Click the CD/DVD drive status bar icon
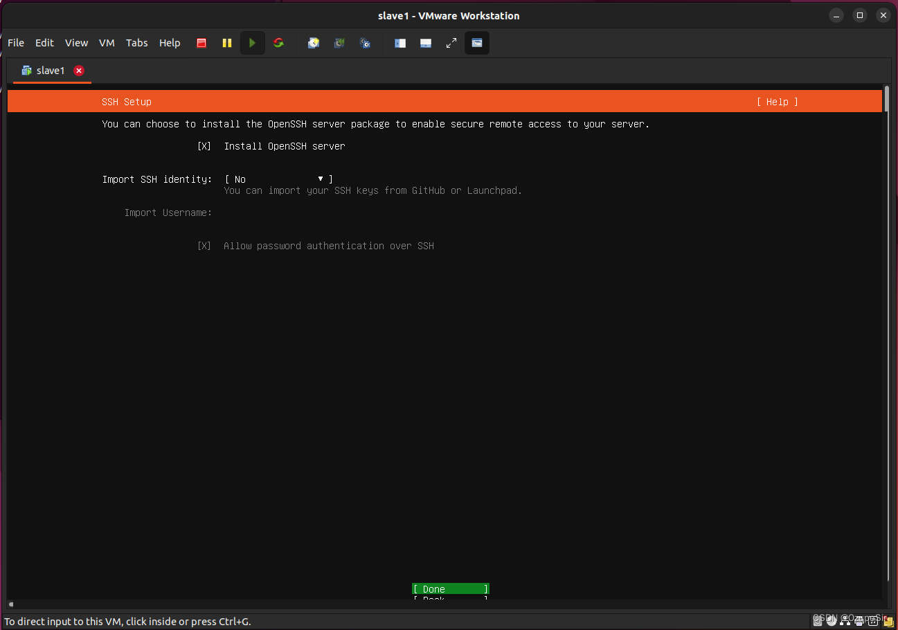This screenshot has height=630, width=898. [832, 621]
